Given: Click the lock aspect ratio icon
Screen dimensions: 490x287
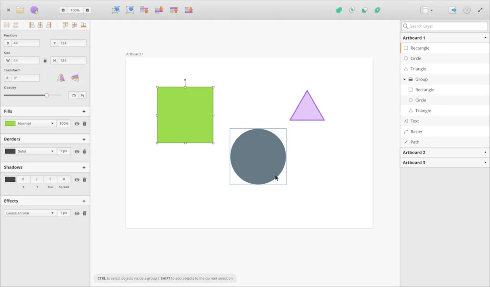Looking at the screenshot, I should pos(45,61).
